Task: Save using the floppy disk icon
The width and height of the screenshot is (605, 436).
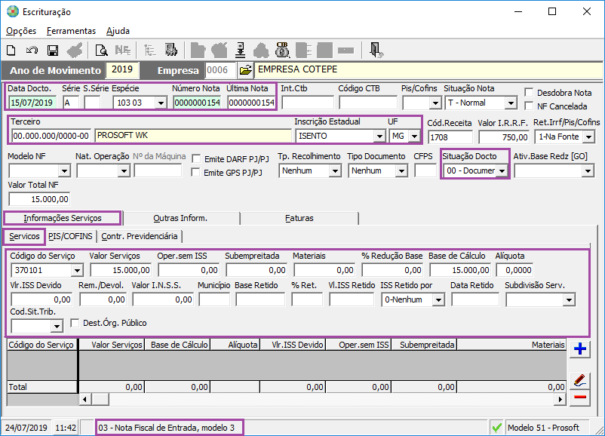Action: 53,51
